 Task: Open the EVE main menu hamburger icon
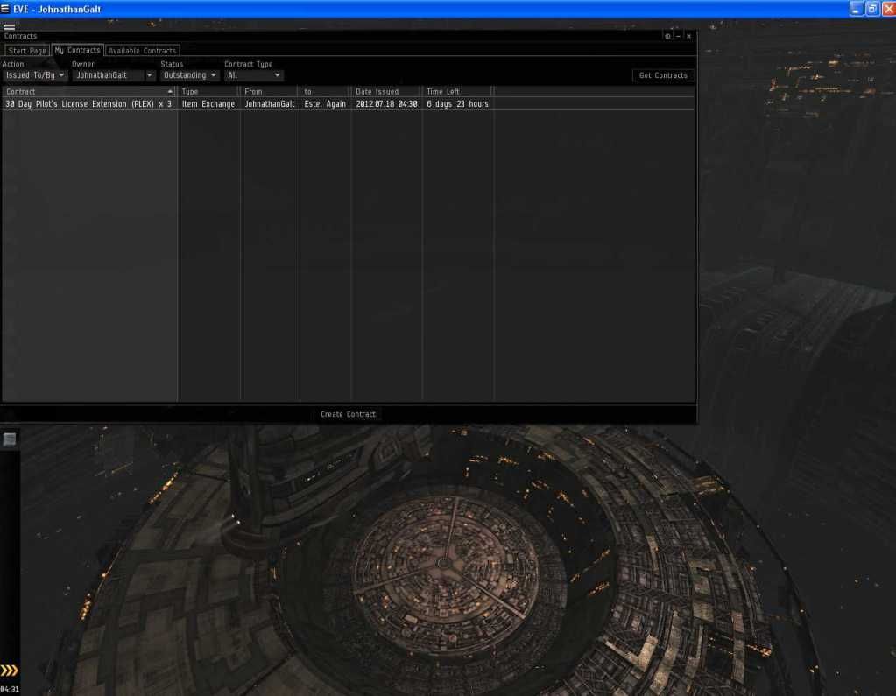click(5, 9)
